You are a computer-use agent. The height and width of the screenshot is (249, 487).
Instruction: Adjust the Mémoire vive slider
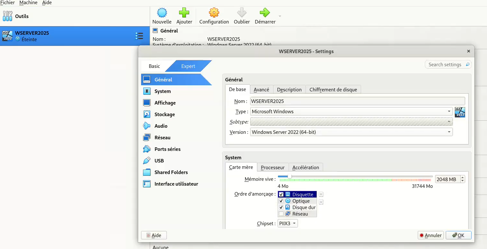(290, 176)
